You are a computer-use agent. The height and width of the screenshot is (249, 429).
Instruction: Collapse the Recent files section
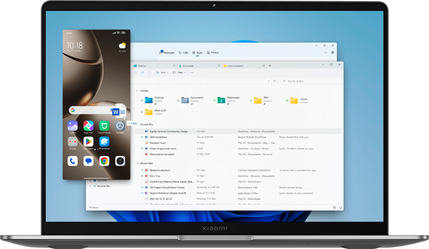coord(137,163)
